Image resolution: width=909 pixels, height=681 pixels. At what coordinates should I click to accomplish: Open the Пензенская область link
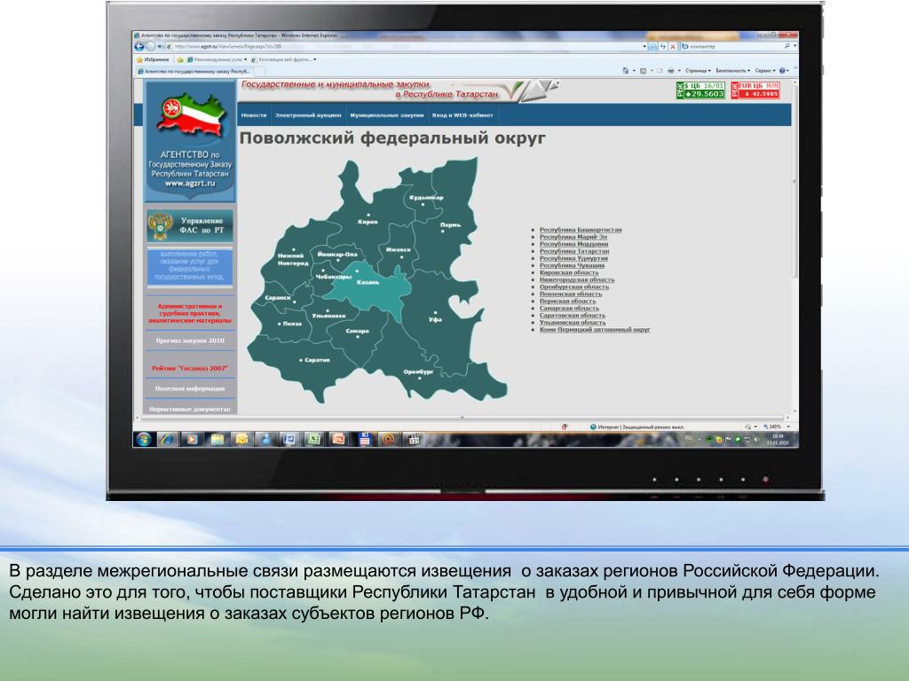click(x=571, y=294)
